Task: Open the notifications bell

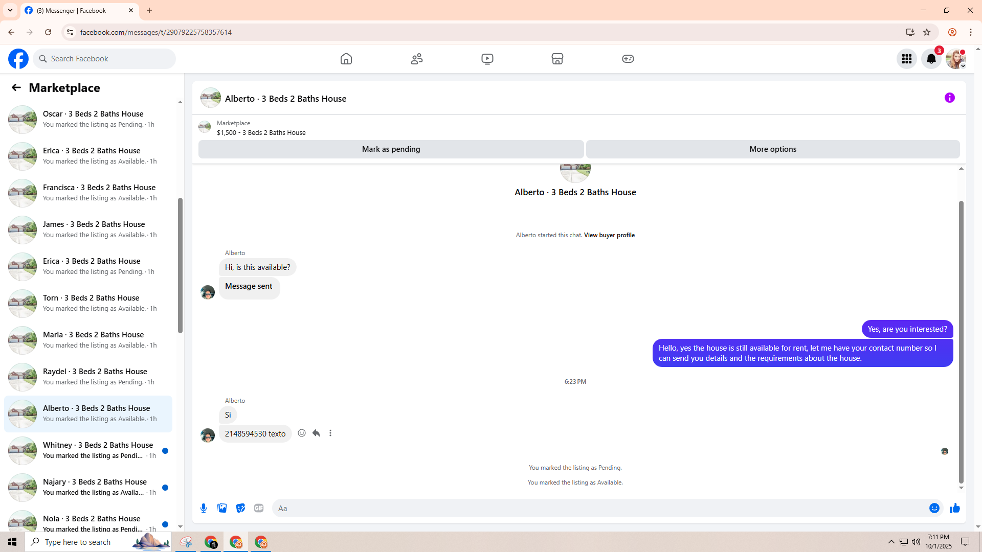Action: coord(931,59)
